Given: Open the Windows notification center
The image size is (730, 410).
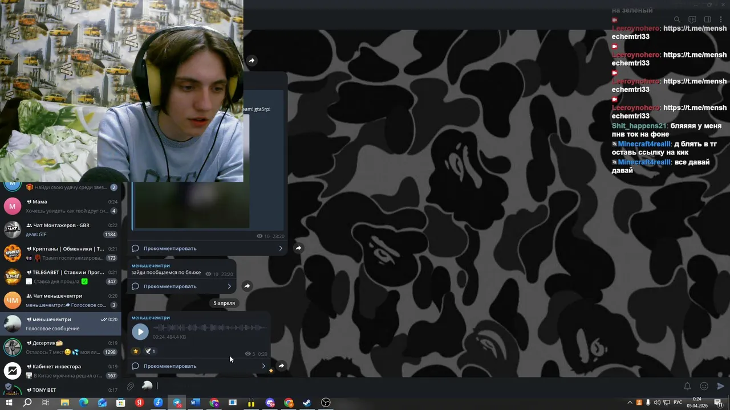Looking at the screenshot, I should click(718, 403).
